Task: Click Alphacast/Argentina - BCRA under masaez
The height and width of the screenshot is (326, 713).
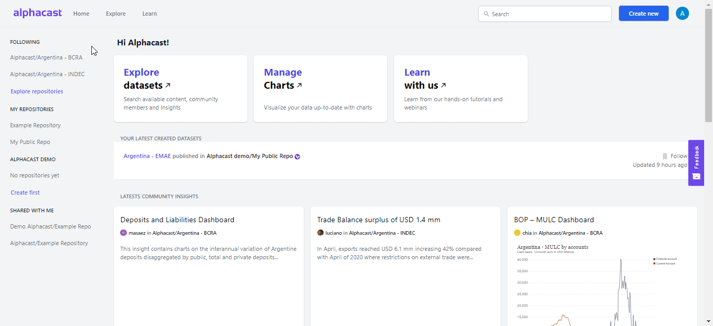Action: point(184,233)
